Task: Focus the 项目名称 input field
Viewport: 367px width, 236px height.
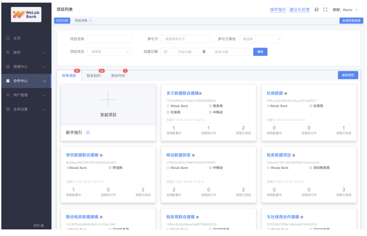Action: point(110,39)
